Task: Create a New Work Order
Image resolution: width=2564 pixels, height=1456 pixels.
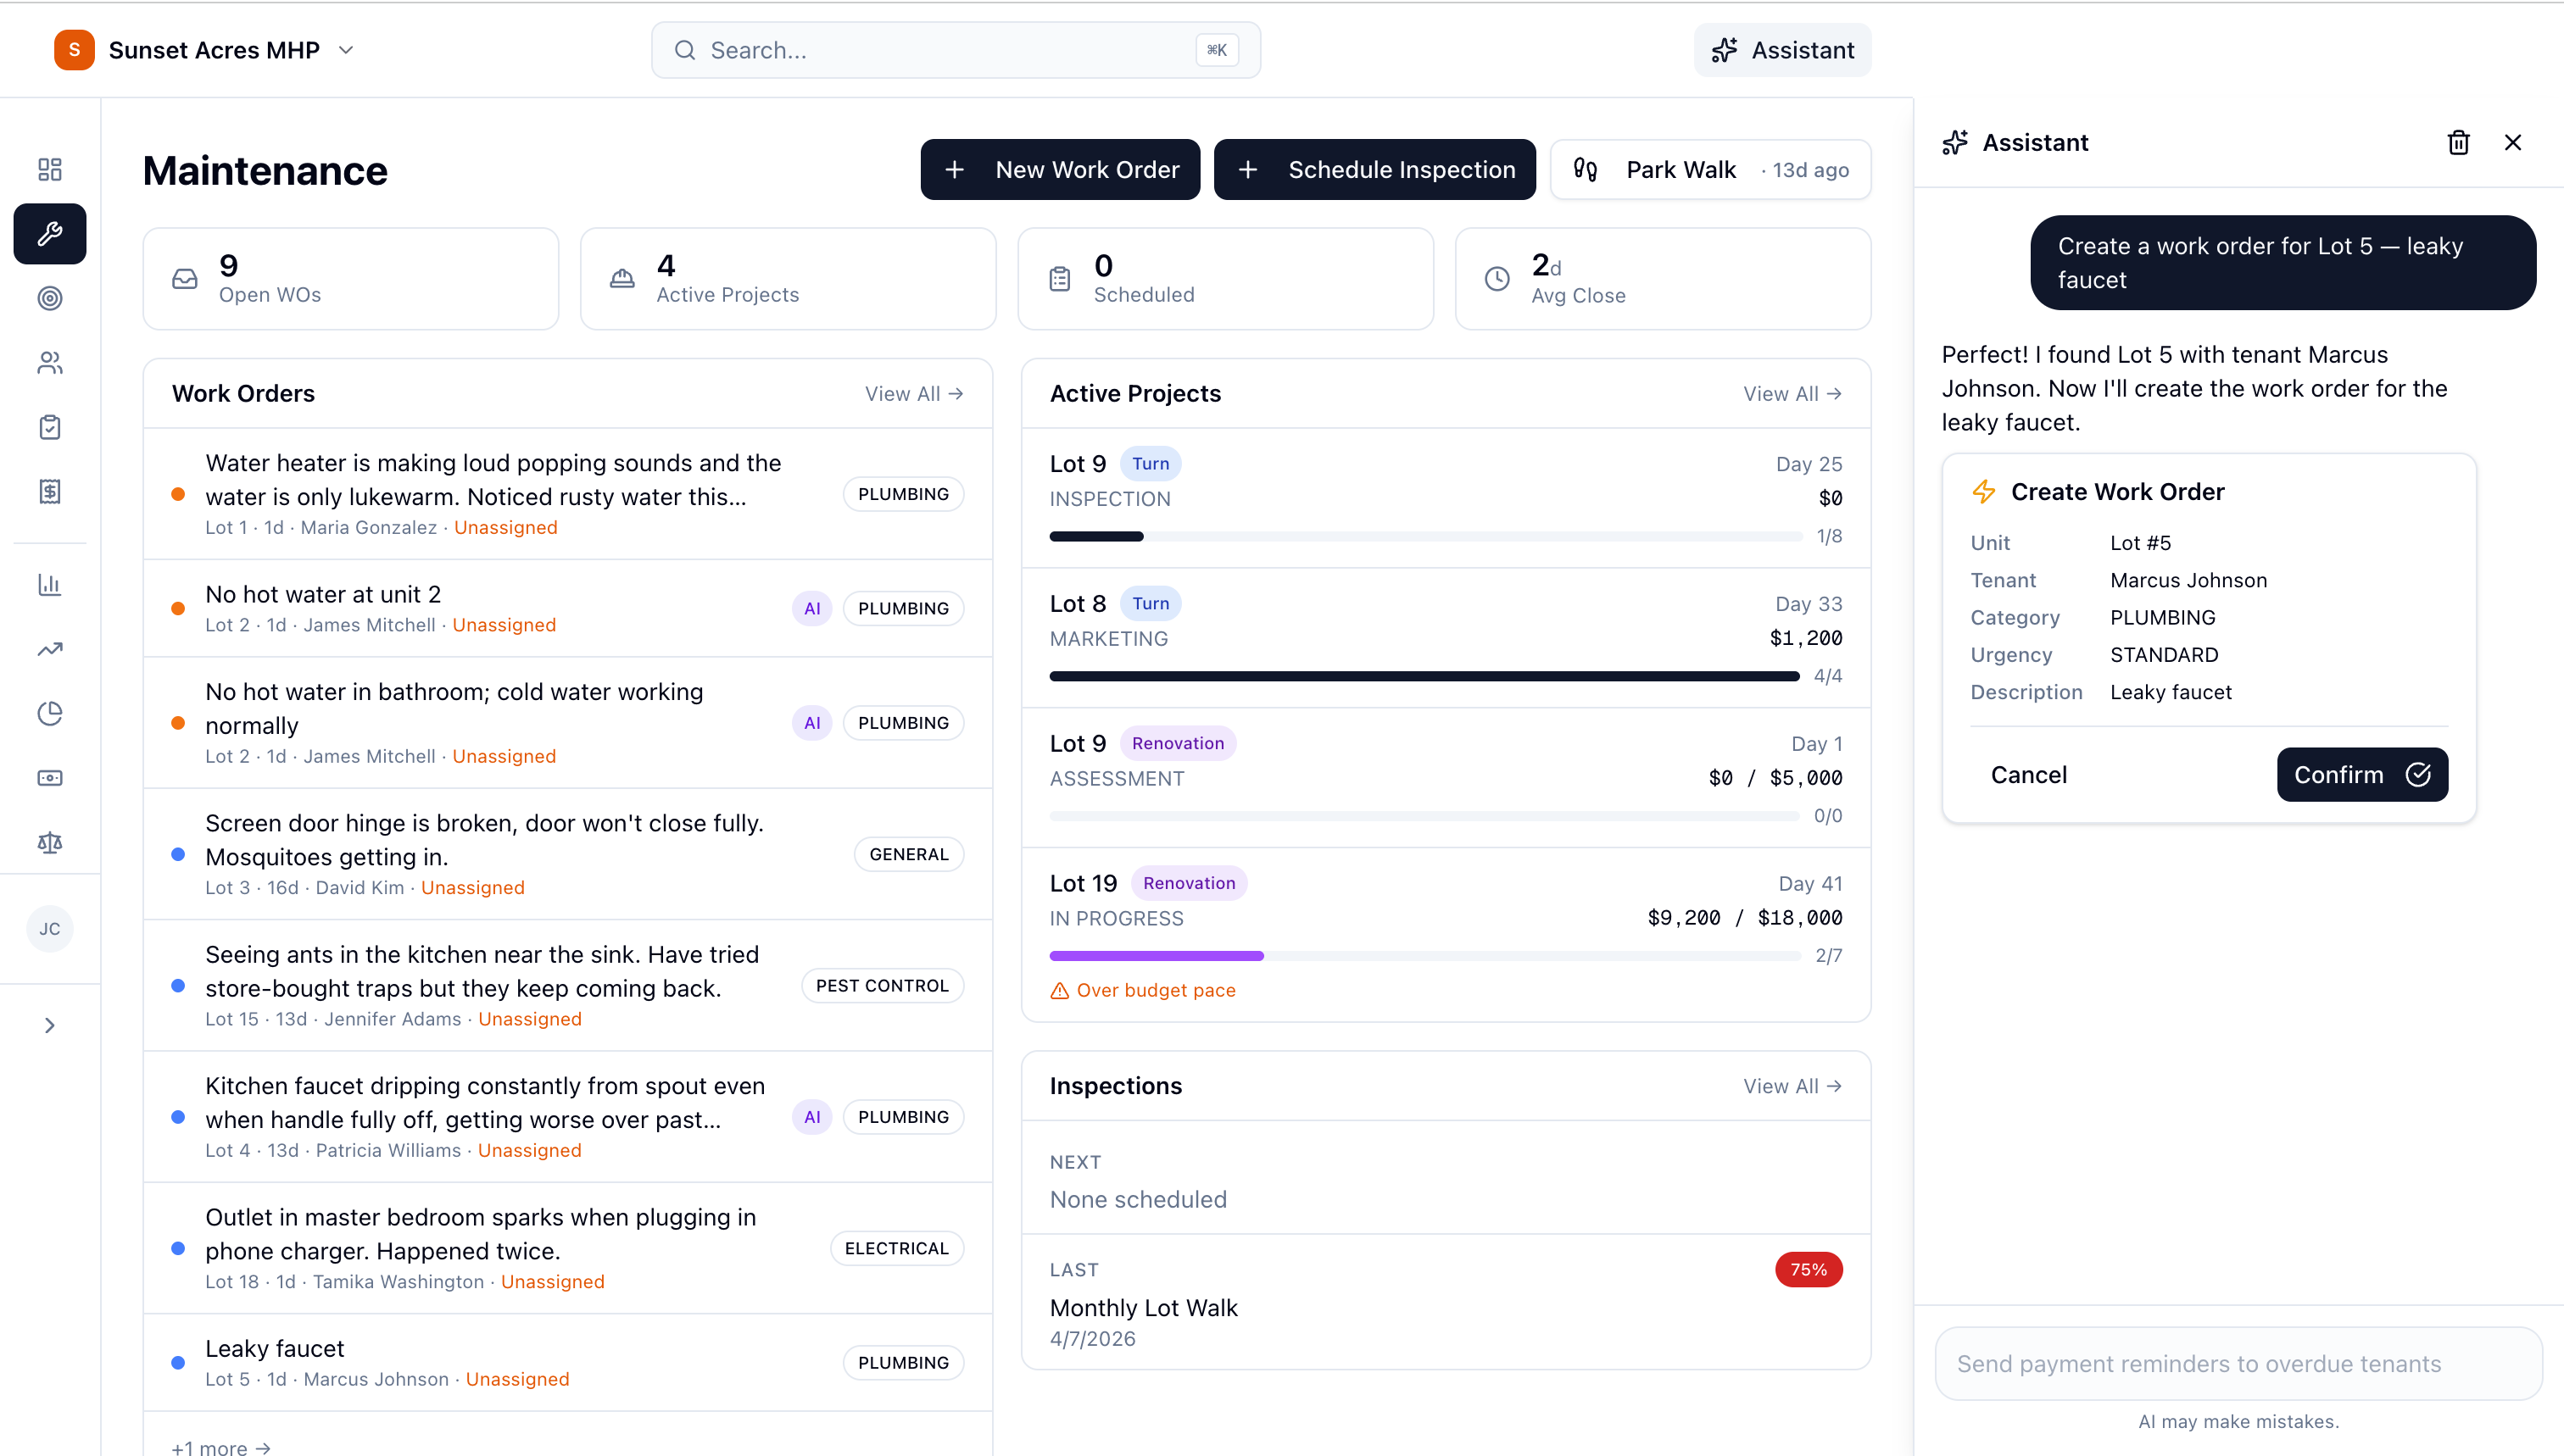Action: tap(1061, 170)
